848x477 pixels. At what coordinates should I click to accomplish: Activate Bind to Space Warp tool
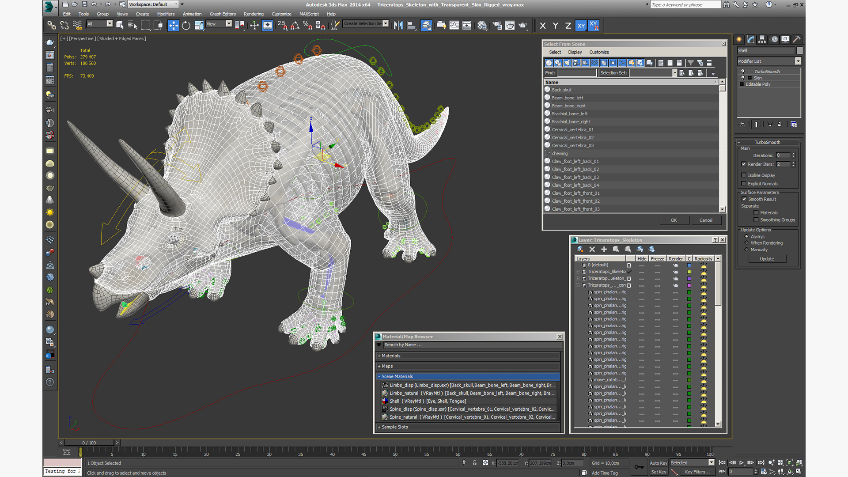coord(77,25)
